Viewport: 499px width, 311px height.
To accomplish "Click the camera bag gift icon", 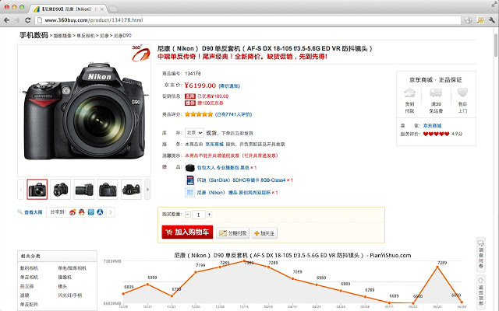I will [x=190, y=167].
